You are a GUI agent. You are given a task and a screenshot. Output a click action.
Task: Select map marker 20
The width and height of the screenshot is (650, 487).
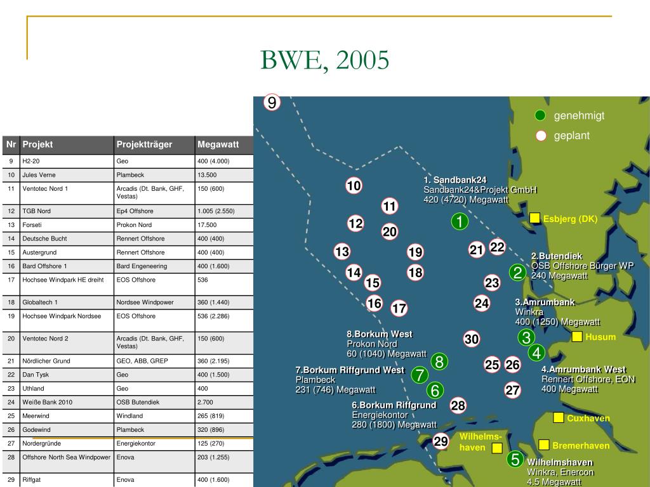(390, 231)
